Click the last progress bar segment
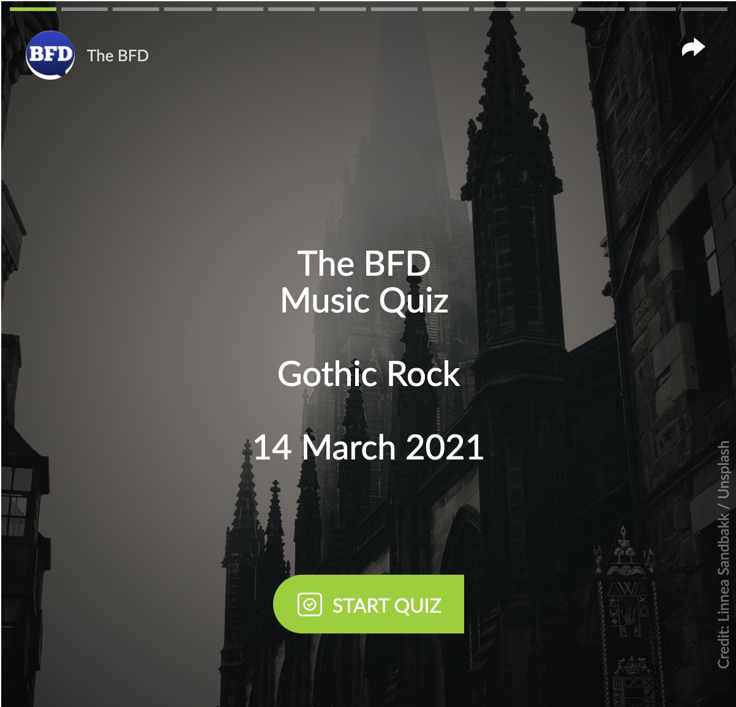 (x=704, y=9)
